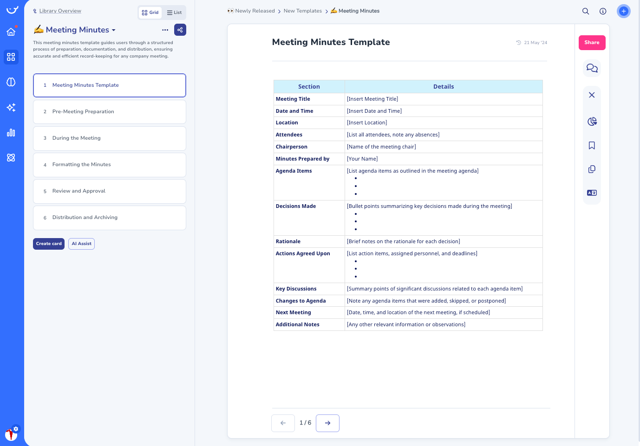Open the analytics bar-chart icon in the left rail
Screen dimensions: 640x446
11,132
